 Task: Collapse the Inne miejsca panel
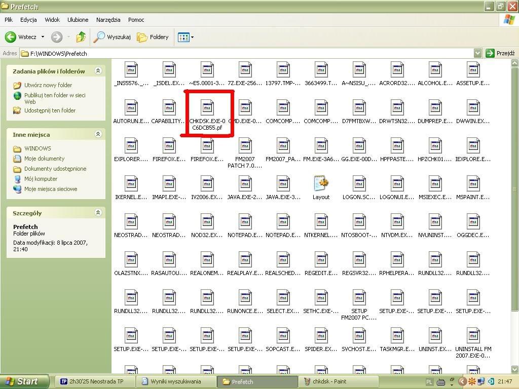pos(98,134)
